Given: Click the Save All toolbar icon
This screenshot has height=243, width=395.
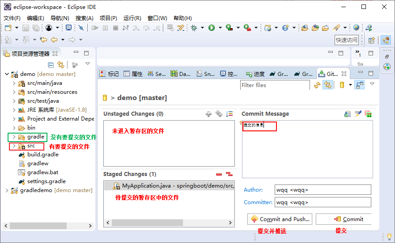Looking at the screenshot, I should click(36, 28).
